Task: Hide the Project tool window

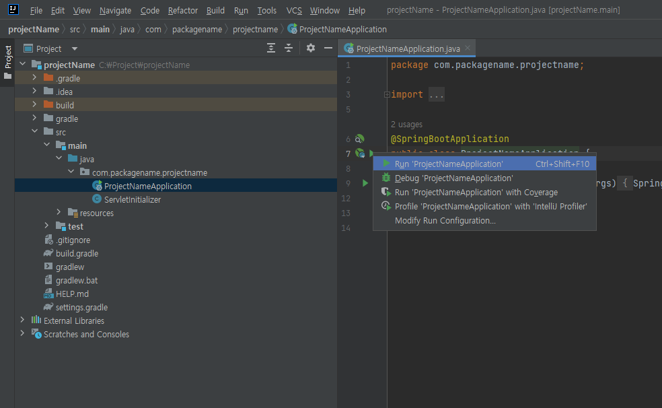Action: 328,48
